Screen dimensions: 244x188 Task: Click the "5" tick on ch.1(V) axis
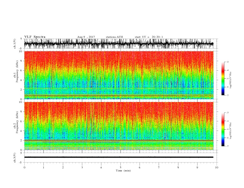pos(21,39)
